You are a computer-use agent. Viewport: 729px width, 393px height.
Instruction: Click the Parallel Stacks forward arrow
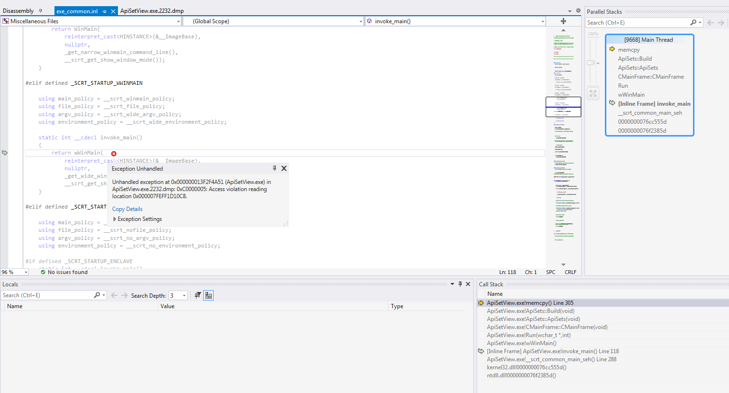[x=720, y=23]
